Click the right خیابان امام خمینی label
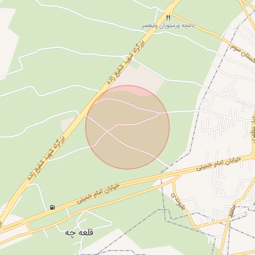 click(x=219, y=164)
